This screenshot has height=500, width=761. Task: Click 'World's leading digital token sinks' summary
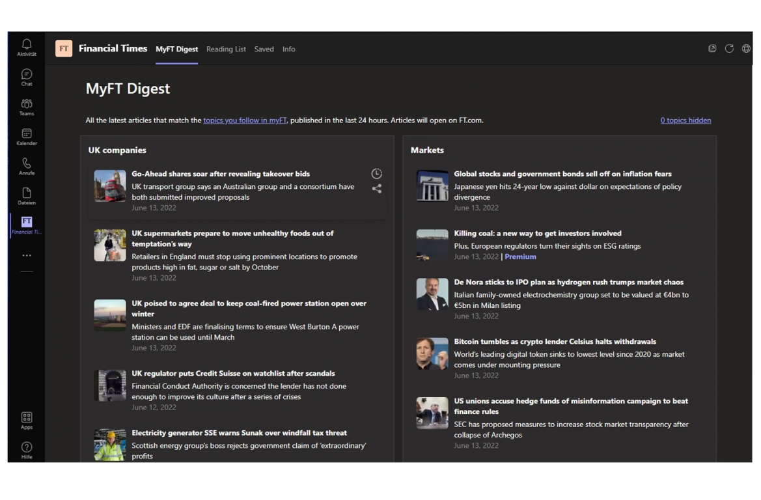point(569,360)
